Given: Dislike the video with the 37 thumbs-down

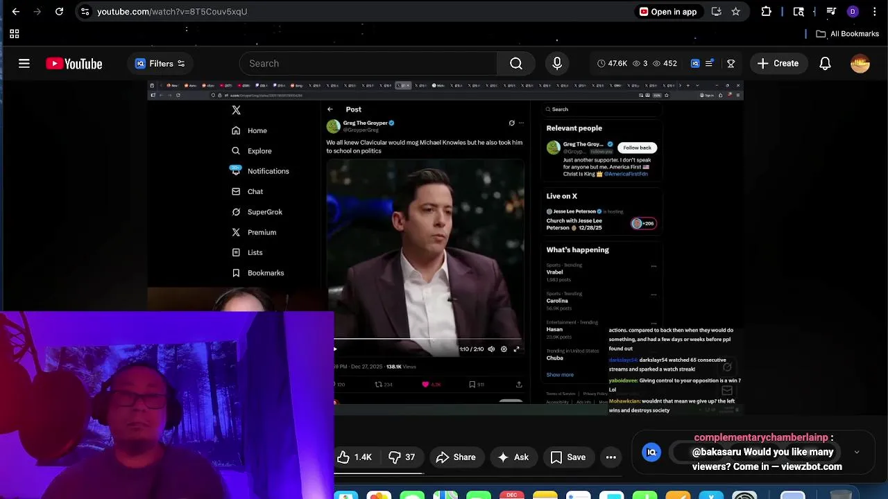Looking at the screenshot, I should coord(402,457).
